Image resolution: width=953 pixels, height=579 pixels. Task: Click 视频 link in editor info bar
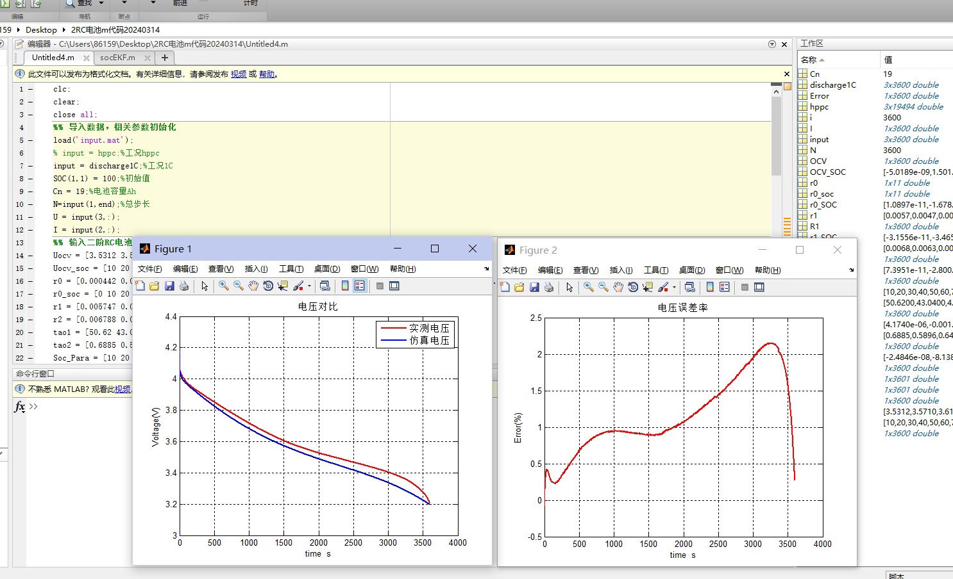[239, 74]
